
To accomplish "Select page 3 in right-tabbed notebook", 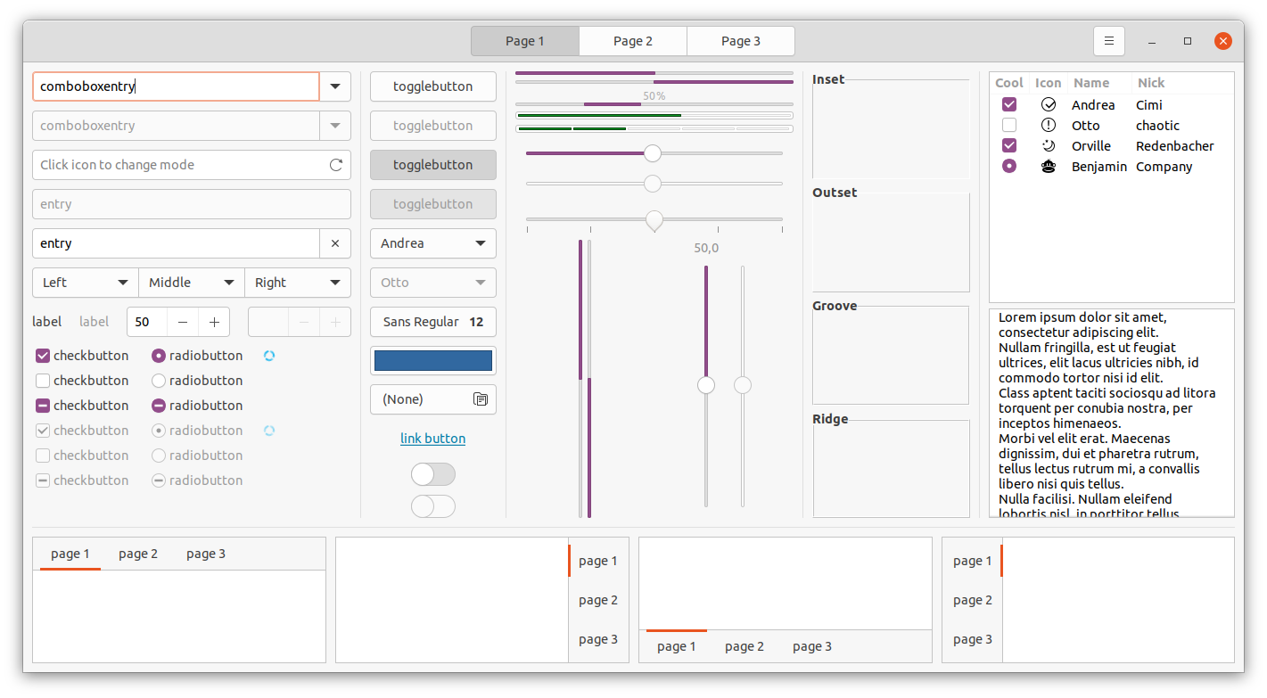I will [x=598, y=639].
